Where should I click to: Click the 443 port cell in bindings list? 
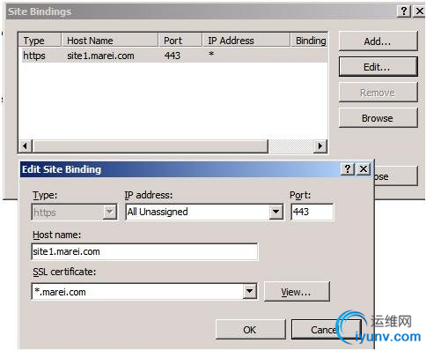(x=173, y=56)
